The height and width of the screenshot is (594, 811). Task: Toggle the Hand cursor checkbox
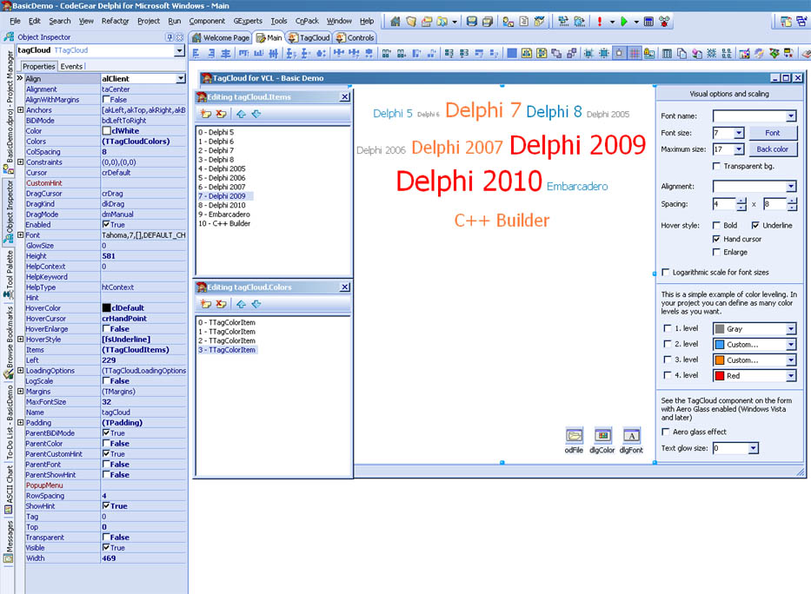[x=716, y=239]
